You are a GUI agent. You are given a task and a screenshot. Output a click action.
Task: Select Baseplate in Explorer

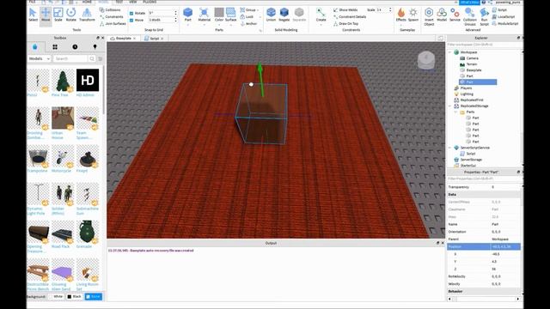point(474,70)
